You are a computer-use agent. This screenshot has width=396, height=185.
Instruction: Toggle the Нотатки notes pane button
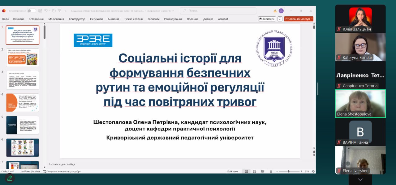232,171
